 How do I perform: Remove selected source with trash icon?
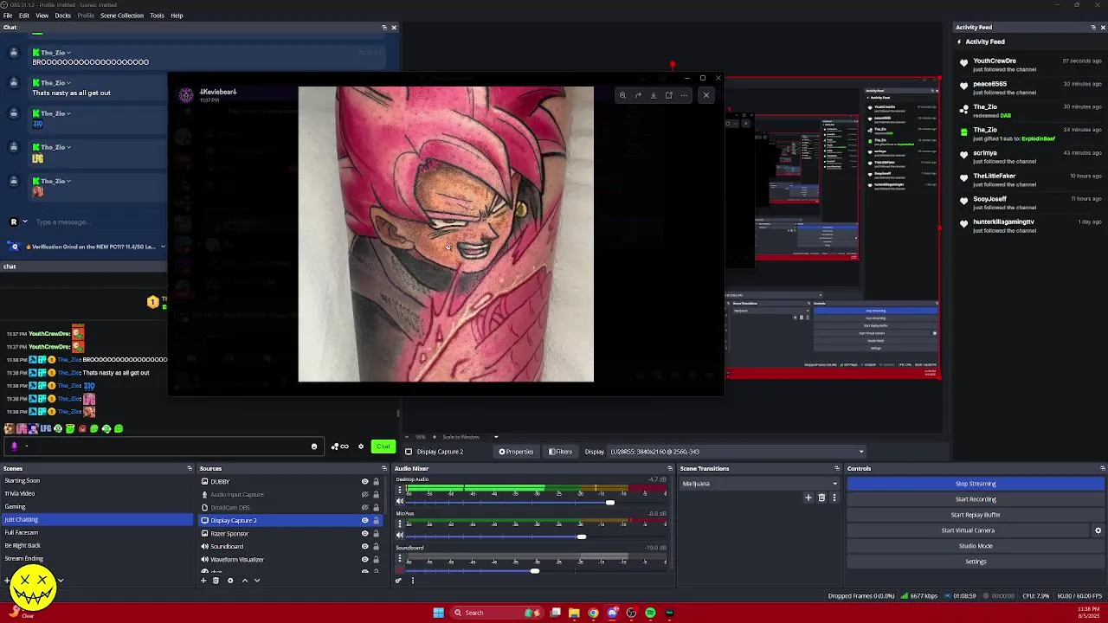point(216,581)
